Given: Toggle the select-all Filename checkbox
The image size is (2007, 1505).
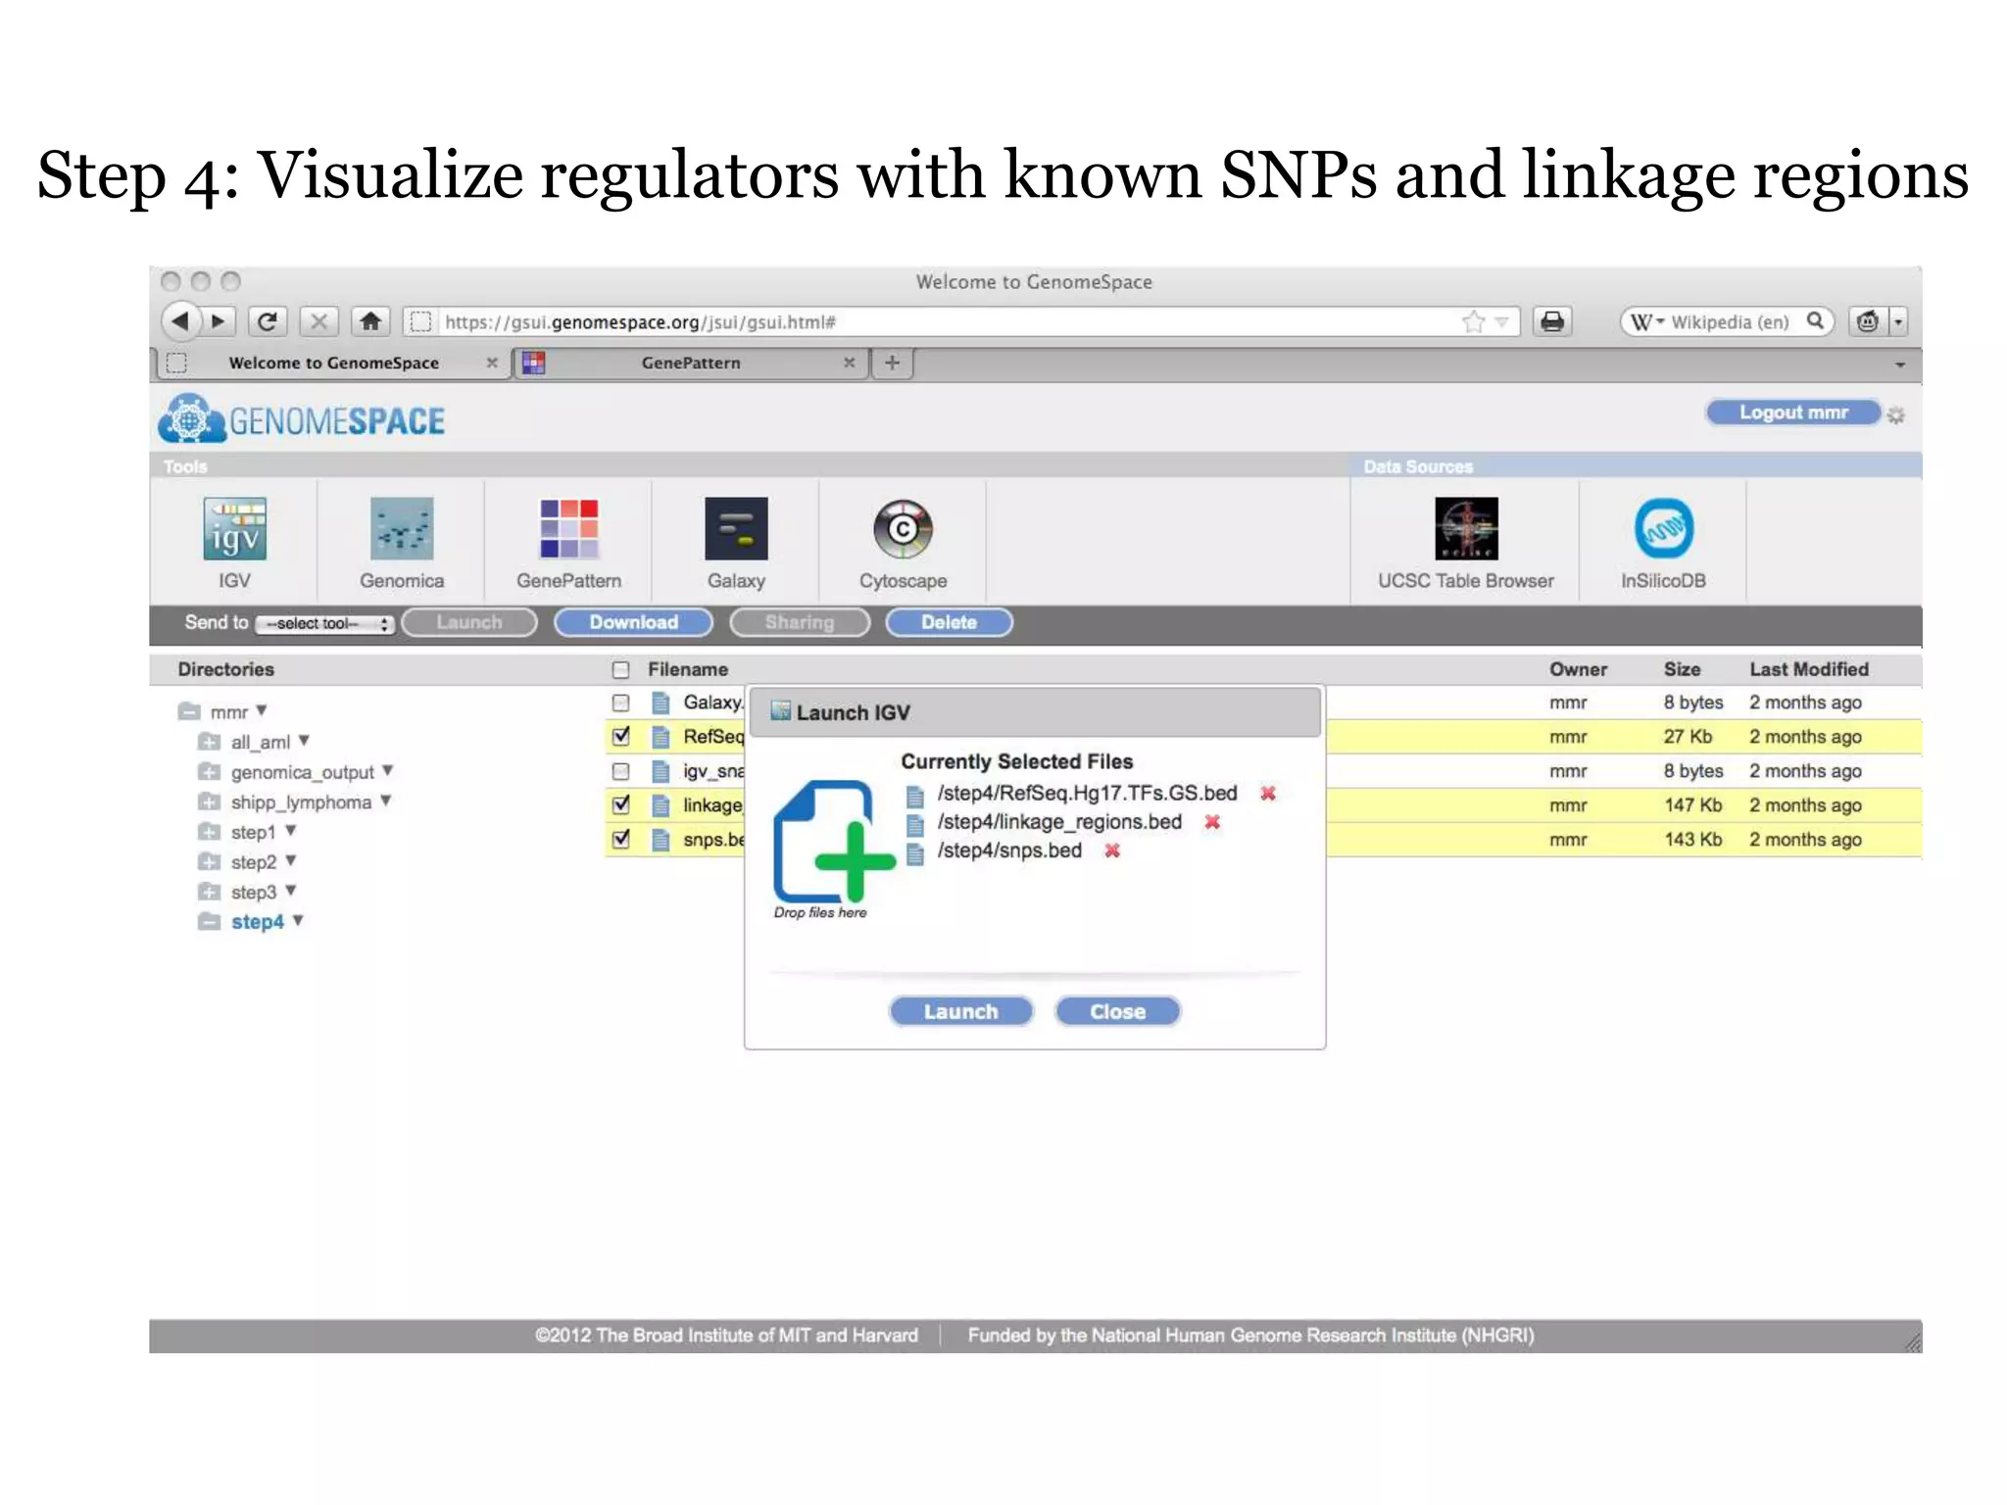Looking at the screenshot, I should click(x=620, y=670).
